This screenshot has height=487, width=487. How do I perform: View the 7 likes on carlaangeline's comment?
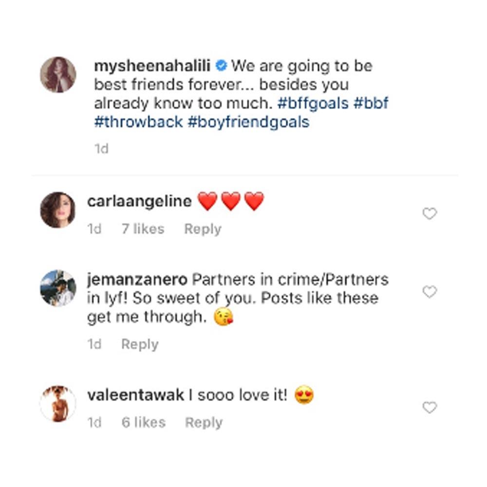point(143,229)
